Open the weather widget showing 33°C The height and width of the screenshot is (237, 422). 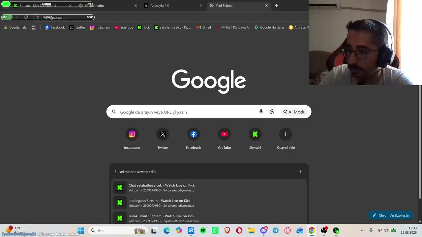coord(15,230)
